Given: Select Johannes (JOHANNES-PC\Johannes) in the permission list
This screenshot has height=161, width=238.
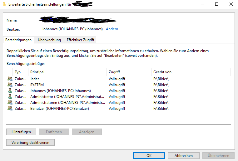Looking at the screenshot, I should (60, 91).
